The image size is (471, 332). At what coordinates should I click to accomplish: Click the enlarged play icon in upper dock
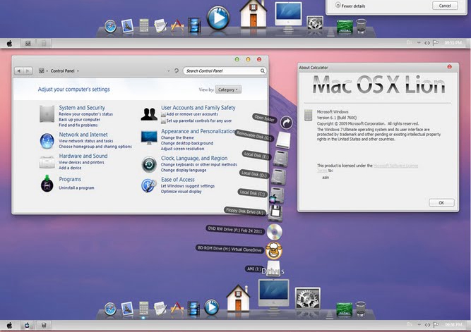[x=218, y=18]
